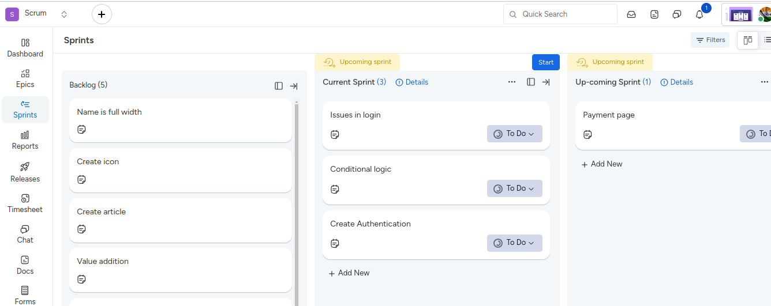Open the notifications bell icon
771x306 pixels.
pyautogui.click(x=699, y=14)
